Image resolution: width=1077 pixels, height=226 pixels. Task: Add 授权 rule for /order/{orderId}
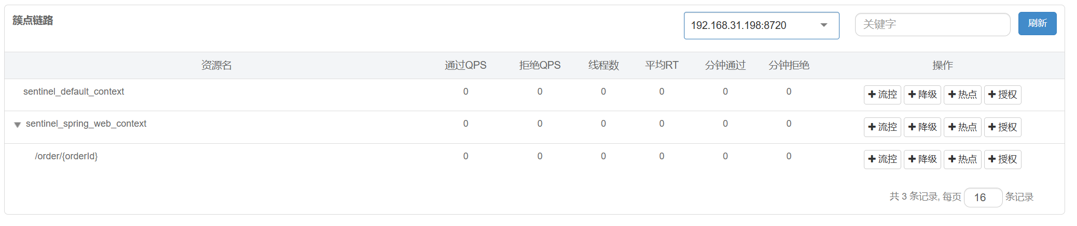pos(1002,159)
